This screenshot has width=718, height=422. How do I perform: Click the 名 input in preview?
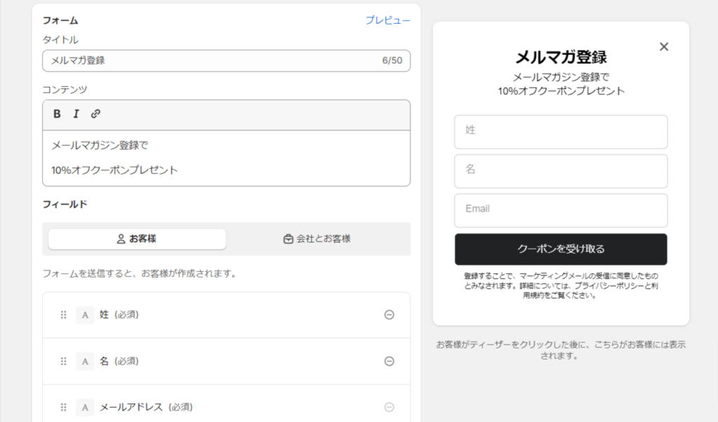pyautogui.click(x=561, y=171)
